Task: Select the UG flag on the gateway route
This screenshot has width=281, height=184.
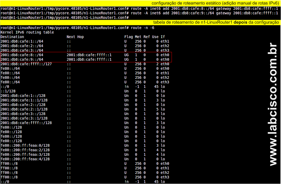Action: coord(127,55)
